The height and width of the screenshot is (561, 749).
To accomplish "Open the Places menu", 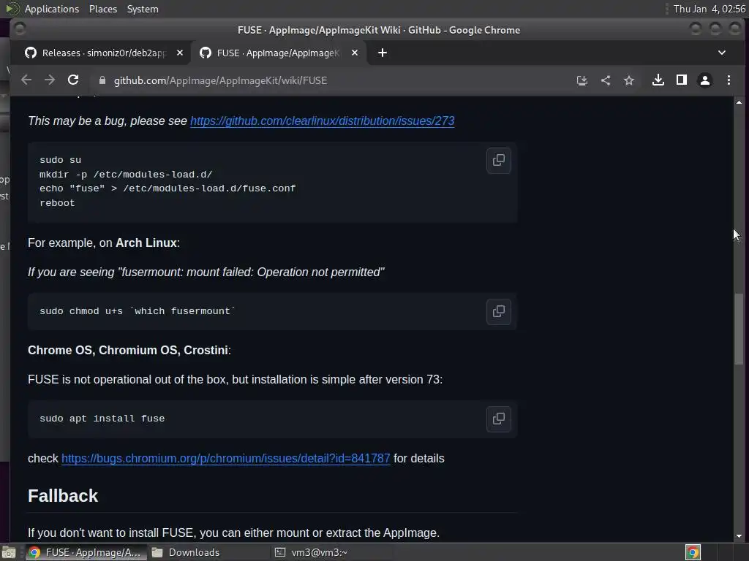I will [x=103, y=9].
